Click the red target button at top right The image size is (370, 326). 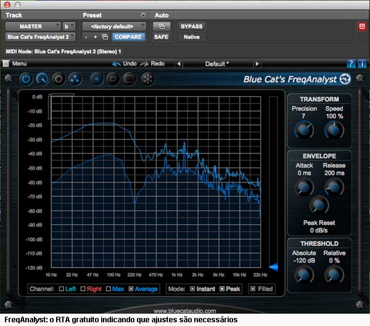coord(362,26)
